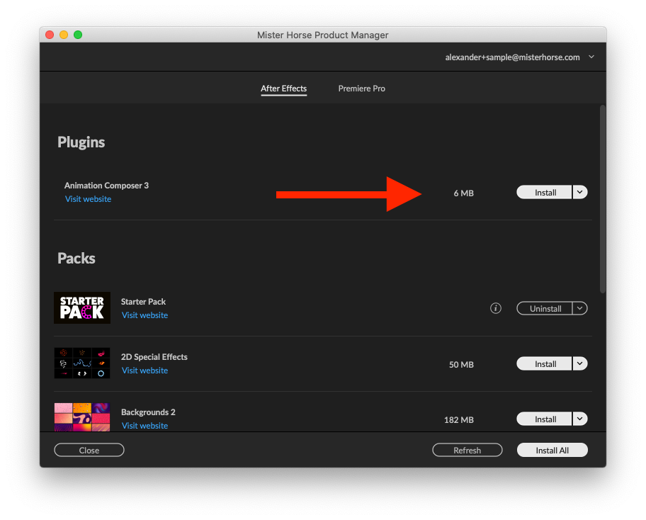Click the 50 MB size text
This screenshot has height=520, width=646.
point(461,364)
